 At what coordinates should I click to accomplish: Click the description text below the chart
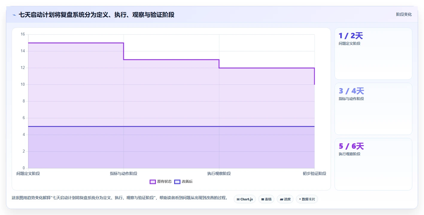tap(120, 198)
